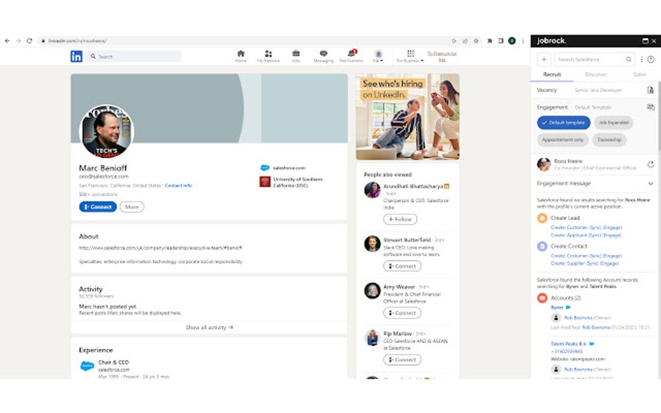Open LinkedIn Home icon
The width and height of the screenshot is (661, 413).
240,54
